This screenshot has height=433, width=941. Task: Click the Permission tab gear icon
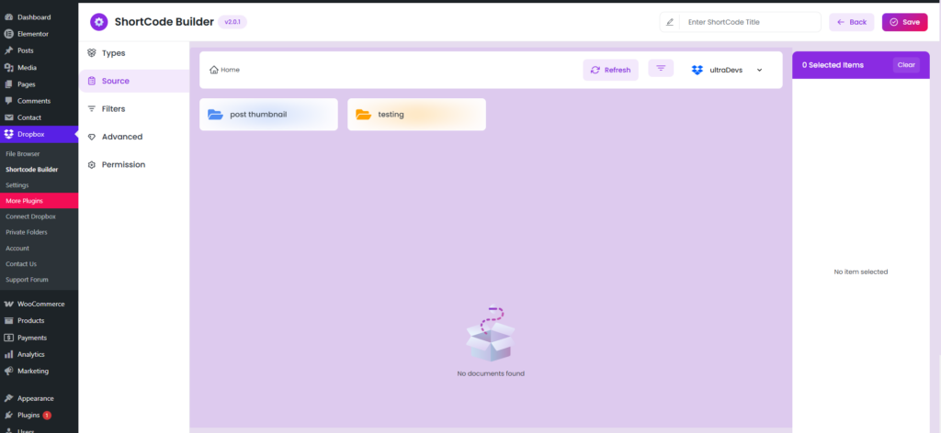(x=91, y=165)
